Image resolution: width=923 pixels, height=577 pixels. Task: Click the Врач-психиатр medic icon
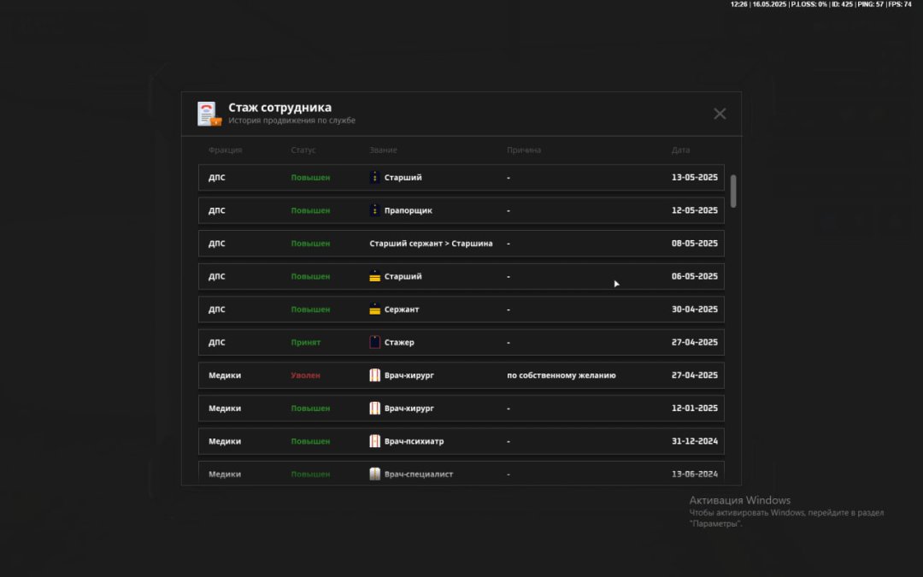(x=374, y=441)
